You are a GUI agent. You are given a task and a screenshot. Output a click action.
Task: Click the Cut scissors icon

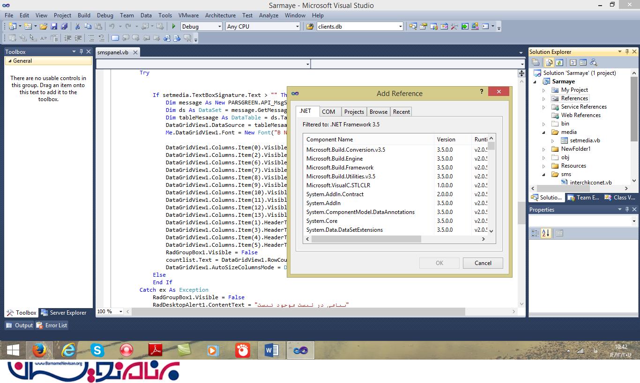(78, 27)
